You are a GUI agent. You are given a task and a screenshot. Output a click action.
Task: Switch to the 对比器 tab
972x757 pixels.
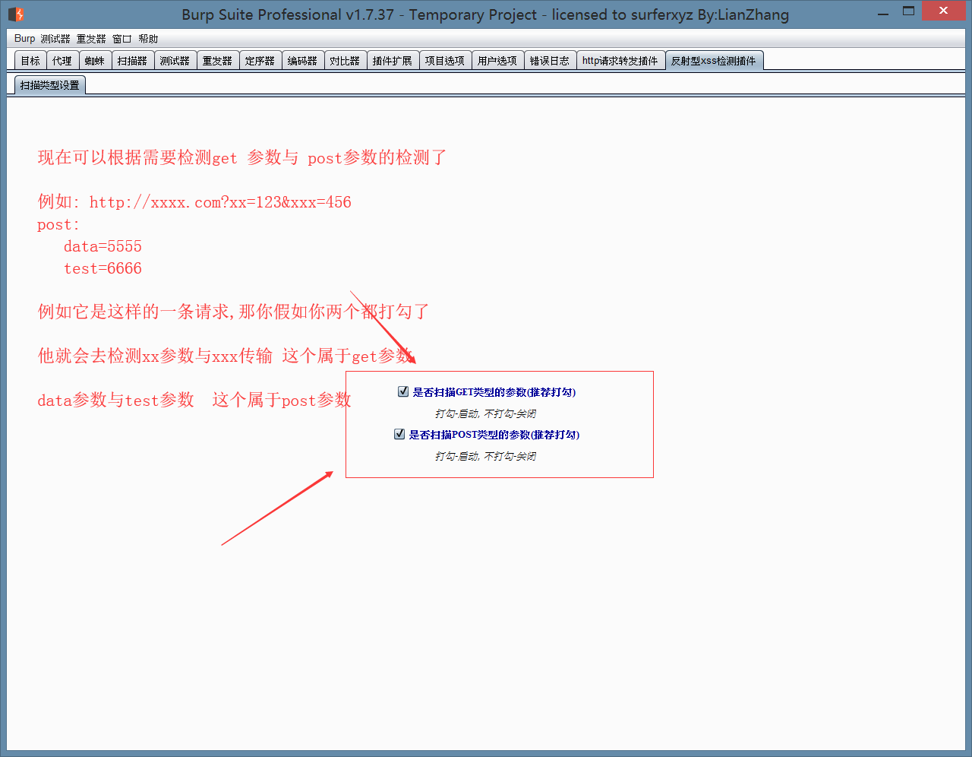(346, 61)
